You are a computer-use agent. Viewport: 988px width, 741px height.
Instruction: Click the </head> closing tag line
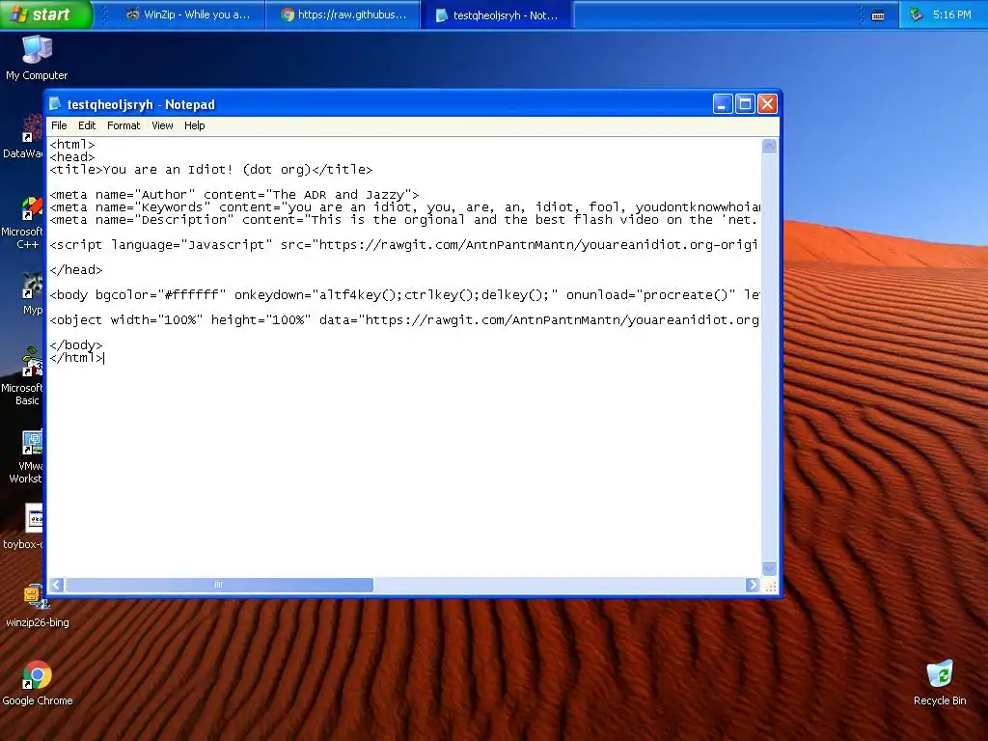pos(76,270)
